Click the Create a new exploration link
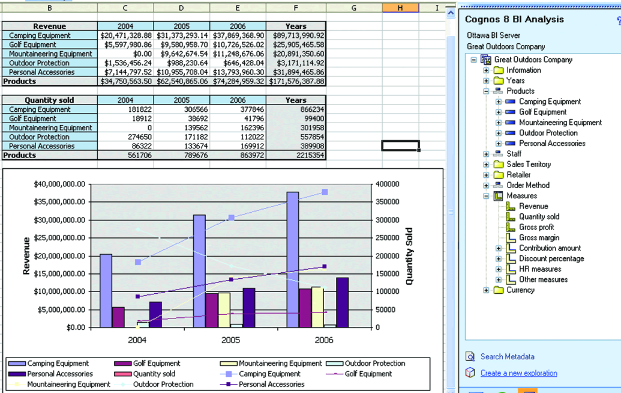The image size is (621, 393). tap(519, 373)
